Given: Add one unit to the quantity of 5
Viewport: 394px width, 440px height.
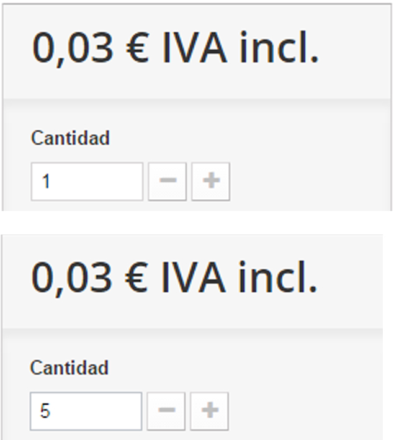Looking at the screenshot, I should point(210,411).
